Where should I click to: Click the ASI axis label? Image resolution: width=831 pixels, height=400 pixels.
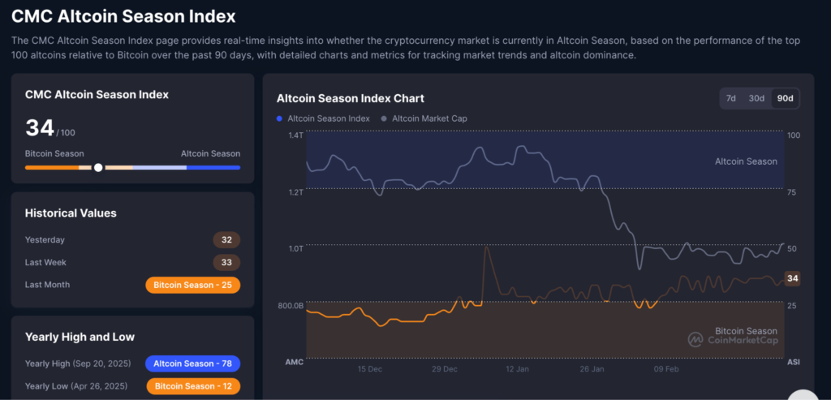tap(794, 362)
